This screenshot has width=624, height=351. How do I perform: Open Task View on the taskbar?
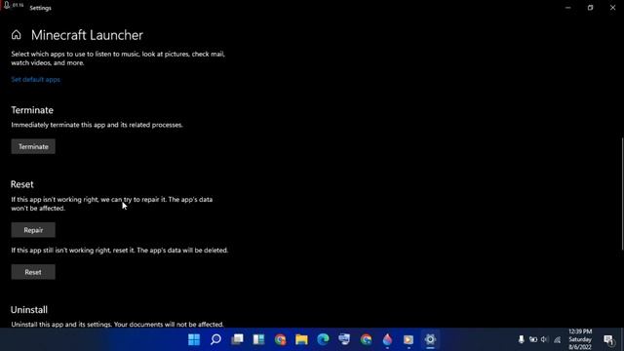[x=238, y=339]
